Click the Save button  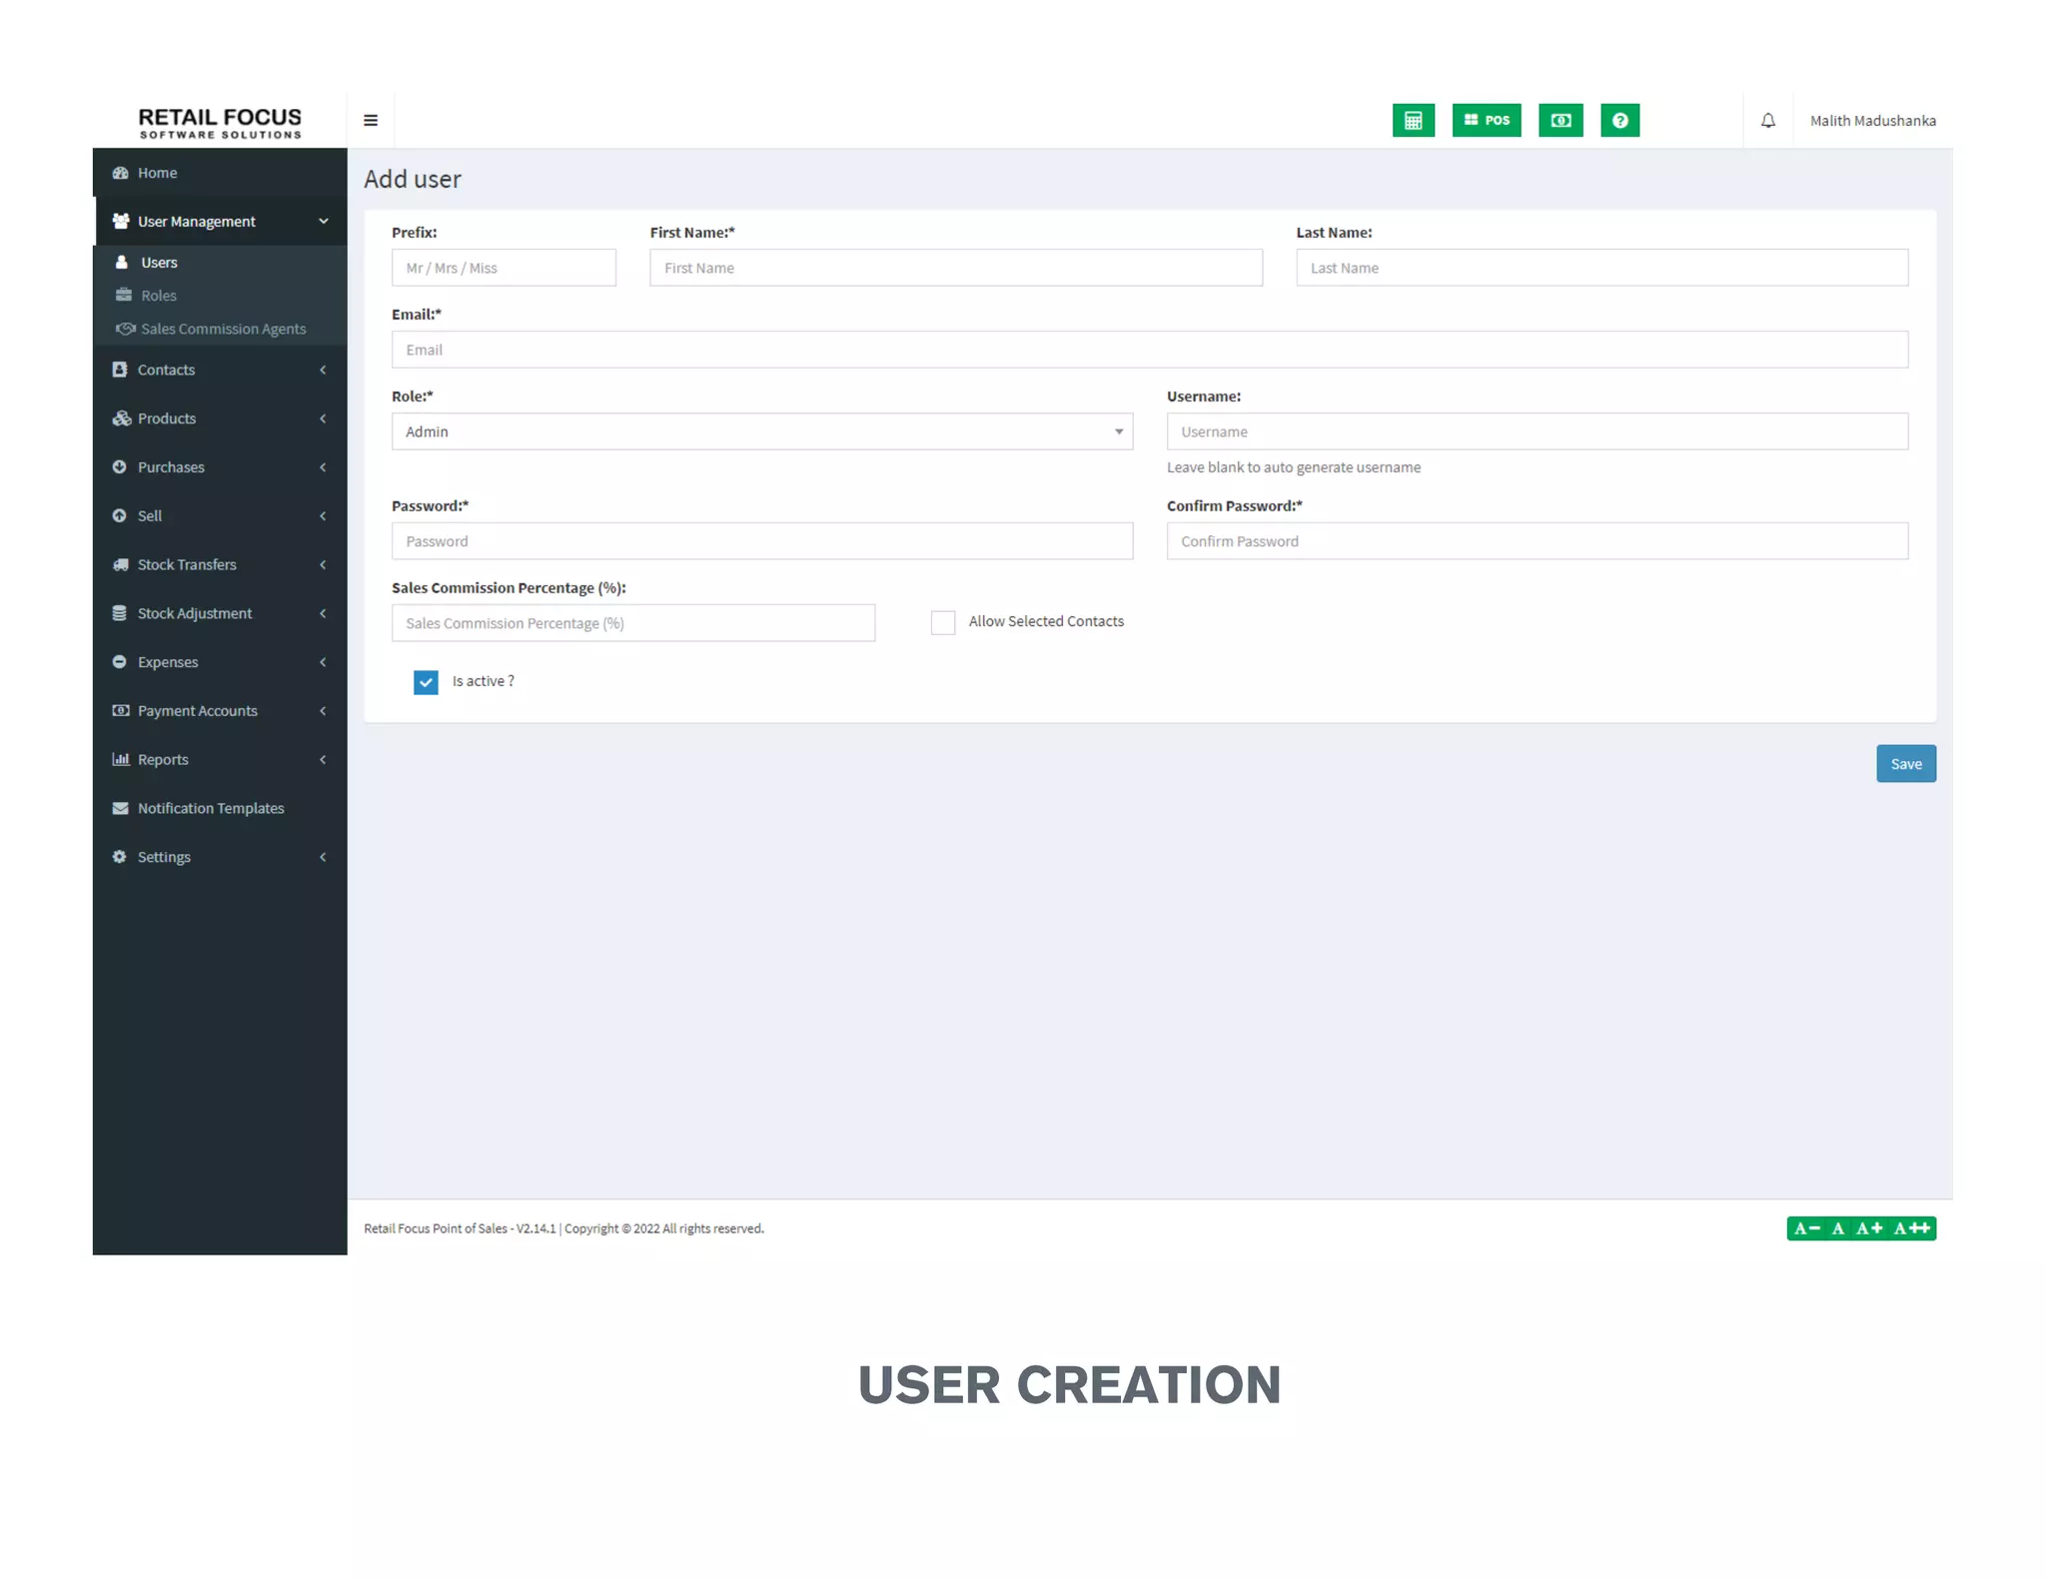pos(1905,764)
